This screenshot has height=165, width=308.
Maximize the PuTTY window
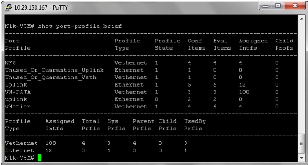coord(278,6)
